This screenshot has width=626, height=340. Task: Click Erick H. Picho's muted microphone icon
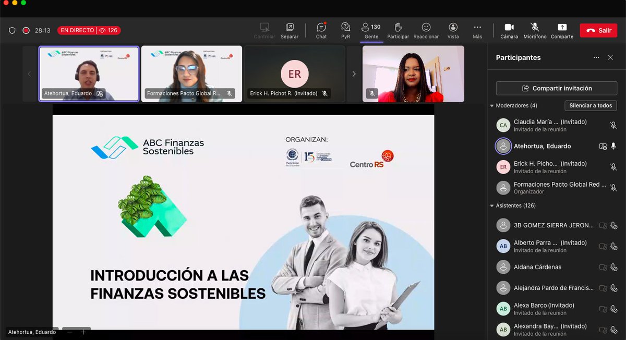click(x=613, y=167)
